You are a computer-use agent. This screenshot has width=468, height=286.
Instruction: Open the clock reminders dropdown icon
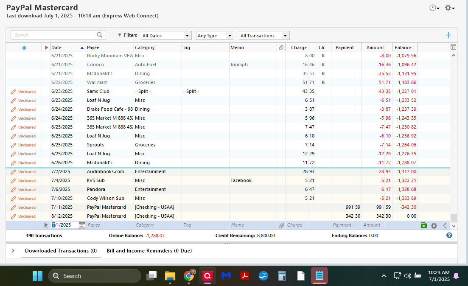pos(434,8)
